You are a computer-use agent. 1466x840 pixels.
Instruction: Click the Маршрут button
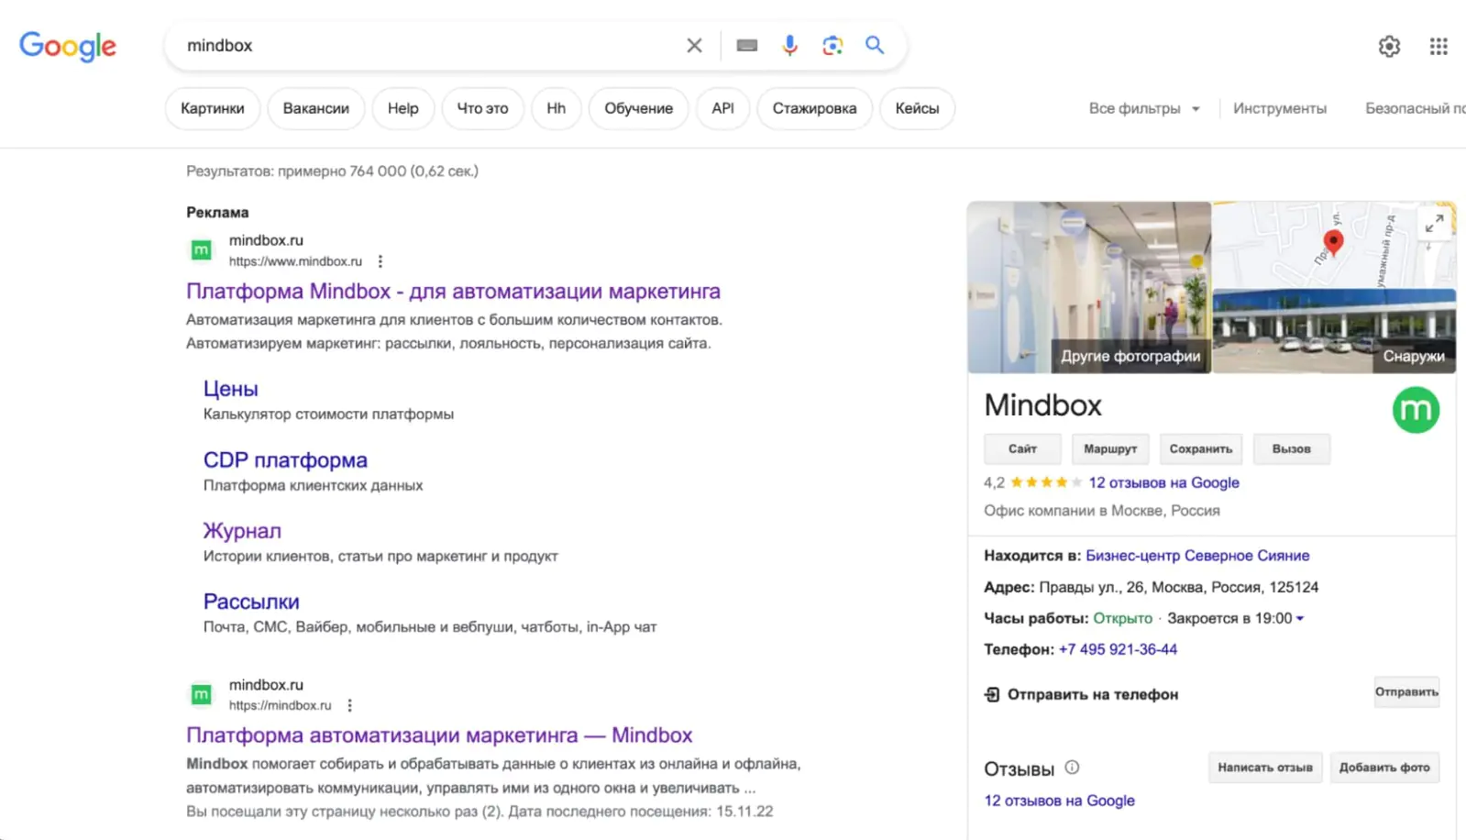coord(1110,449)
